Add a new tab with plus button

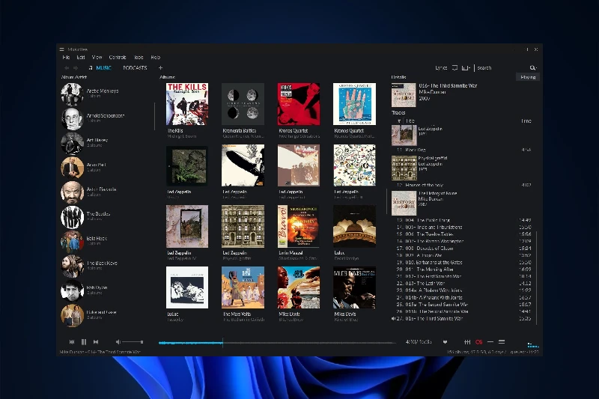[x=160, y=68]
